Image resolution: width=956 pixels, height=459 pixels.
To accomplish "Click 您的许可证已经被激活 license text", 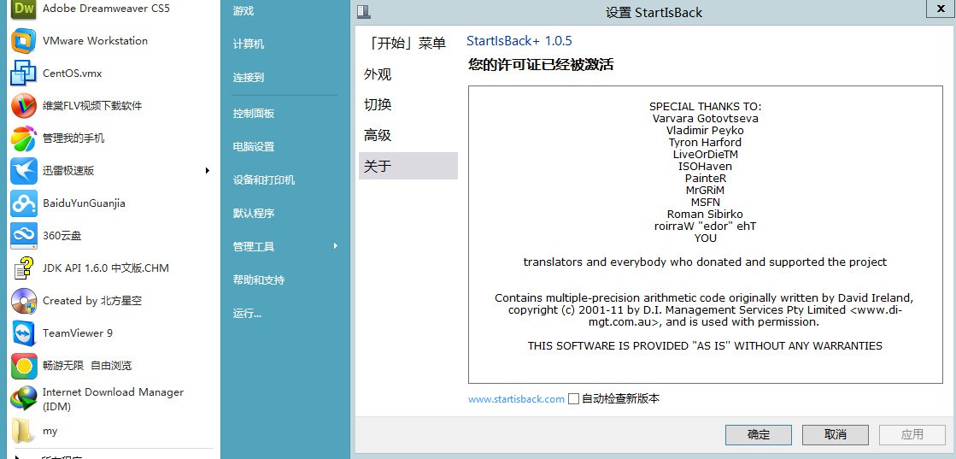I will [x=541, y=64].
